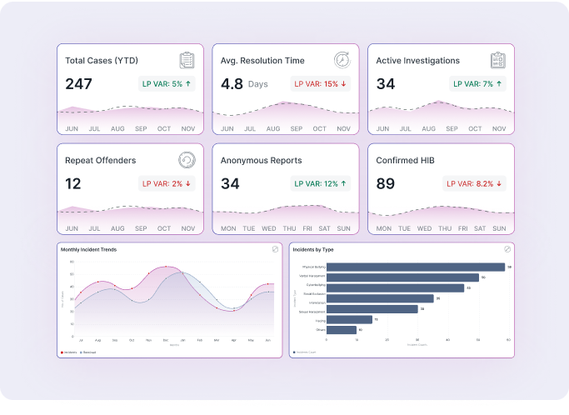Click the LP VAR: 8.2% badge
The height and width of the screenshot is (415, 569).
pyautogui.click(x=475, y=183)
